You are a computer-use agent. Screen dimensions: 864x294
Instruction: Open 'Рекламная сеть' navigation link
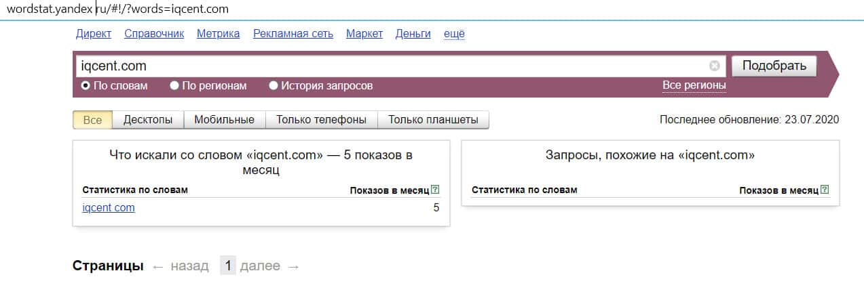pyautogui.click(x=293, y=34)
